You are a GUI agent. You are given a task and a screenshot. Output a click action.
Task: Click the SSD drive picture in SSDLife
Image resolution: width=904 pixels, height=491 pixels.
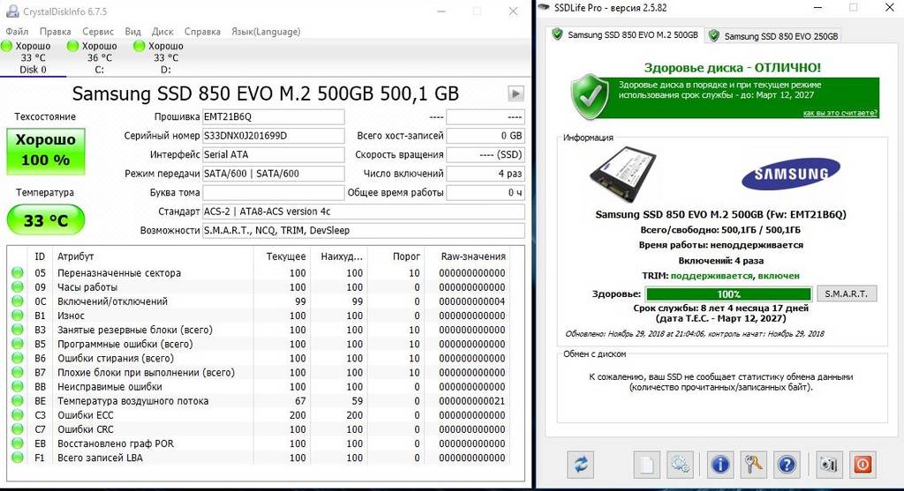click(x=623, y=175)
